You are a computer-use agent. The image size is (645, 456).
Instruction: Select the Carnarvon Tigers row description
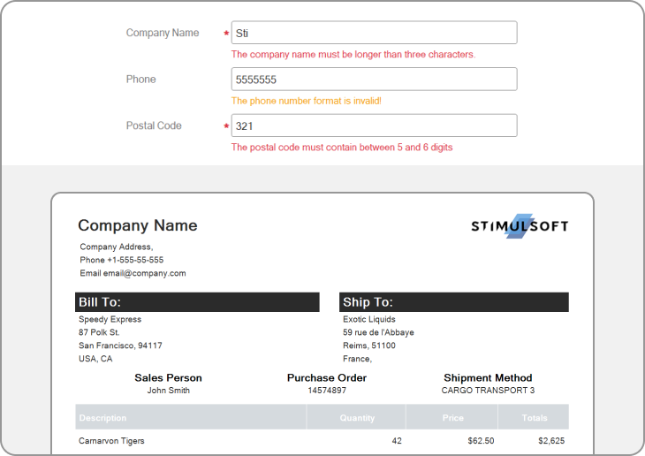111,441
